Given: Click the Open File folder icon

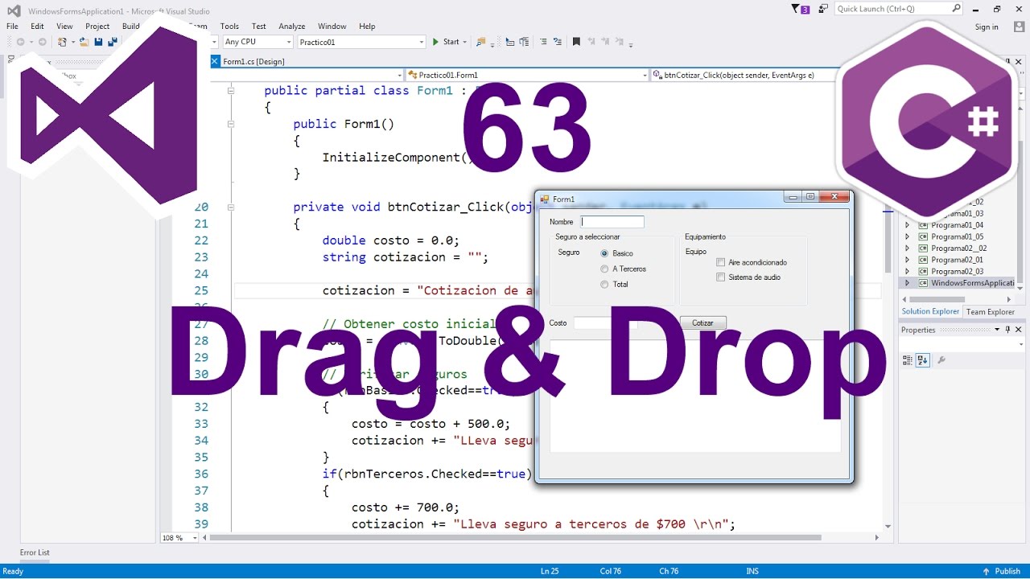Looking at the screenshot, I should (83, 42).
